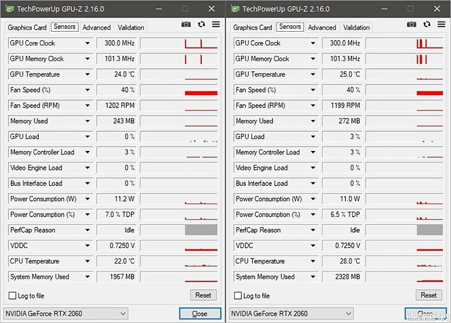The width and height of the screenshot is (451, 323).
Task: Select the Sensors tab in right window
Action: (290, 27)
